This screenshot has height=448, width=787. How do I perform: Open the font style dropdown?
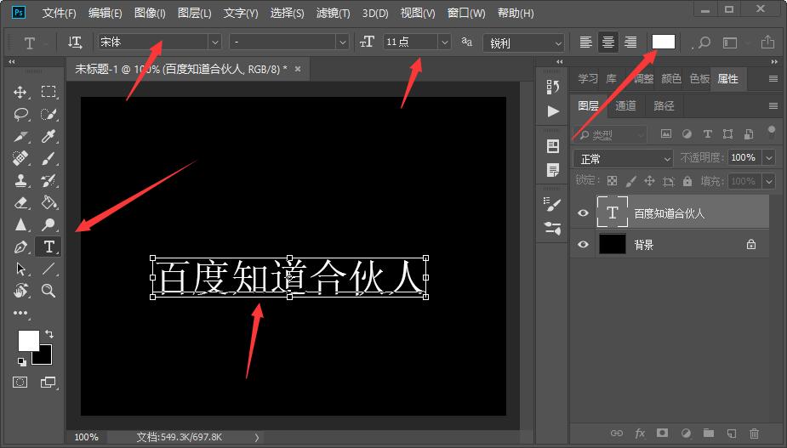tap(343, 43)
